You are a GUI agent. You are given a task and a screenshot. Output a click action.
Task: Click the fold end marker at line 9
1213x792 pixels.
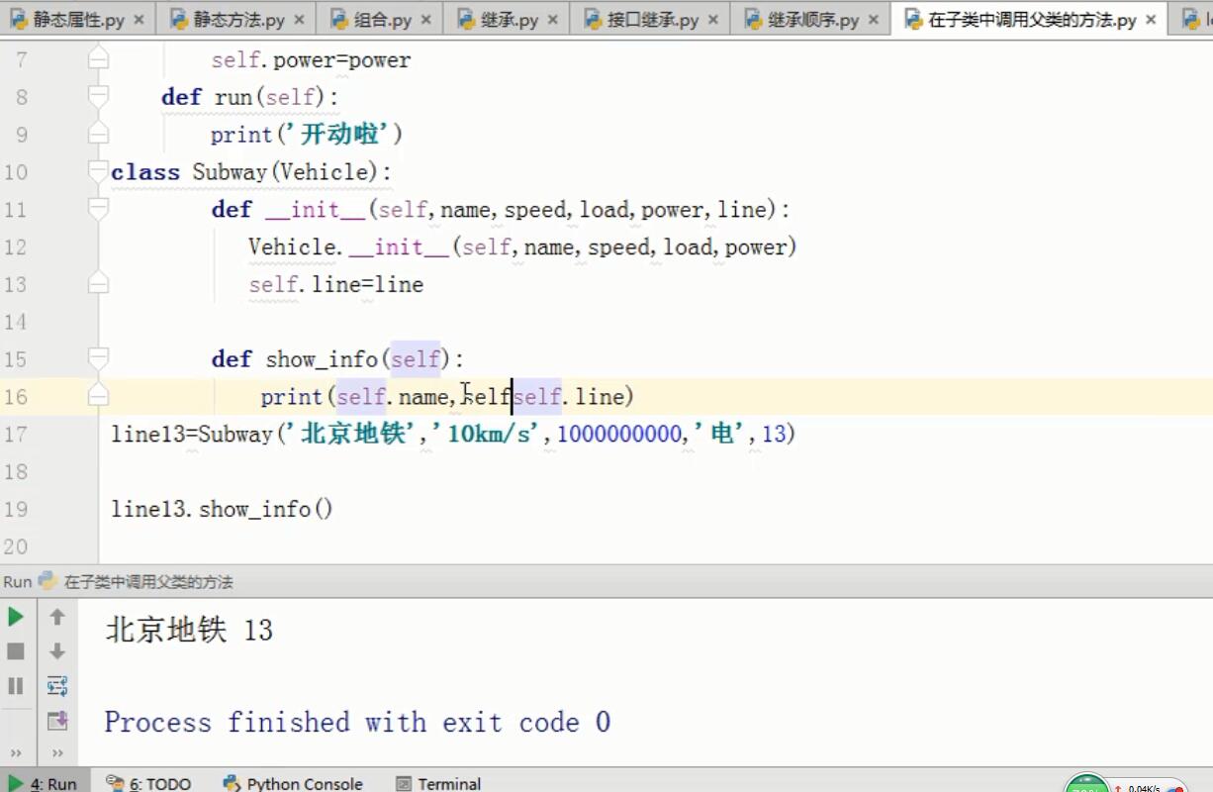pyautogui.click(x=97, y=134)
